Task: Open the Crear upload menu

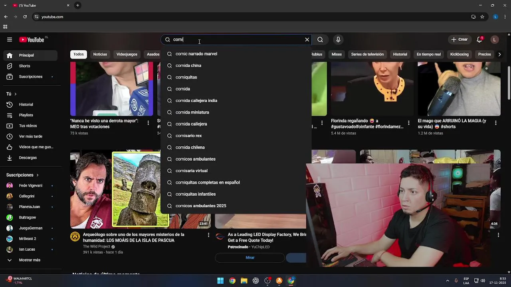Action: pos(460,39)
